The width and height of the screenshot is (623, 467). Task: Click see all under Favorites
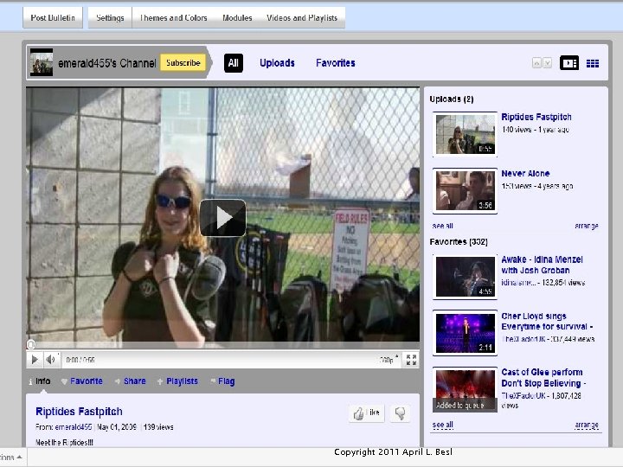coord(443,425)
